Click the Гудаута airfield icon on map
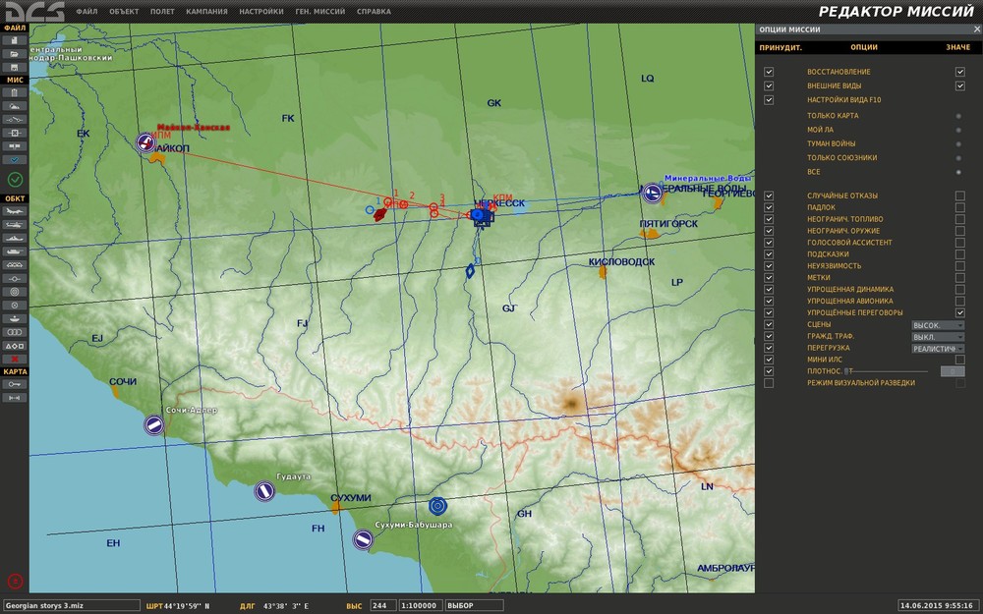 click(264, 490)
